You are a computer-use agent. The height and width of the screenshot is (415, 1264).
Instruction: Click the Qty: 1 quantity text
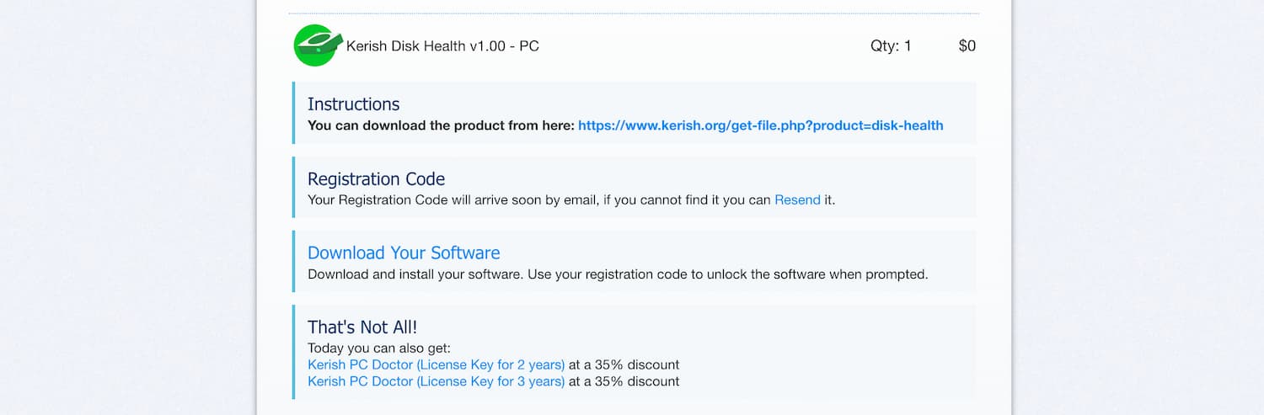(x=891, y=46)
